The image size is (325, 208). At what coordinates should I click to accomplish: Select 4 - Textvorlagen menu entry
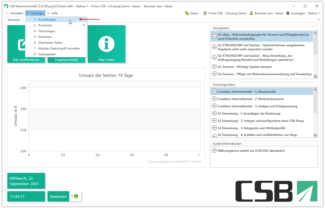click(x=56, y=31)
